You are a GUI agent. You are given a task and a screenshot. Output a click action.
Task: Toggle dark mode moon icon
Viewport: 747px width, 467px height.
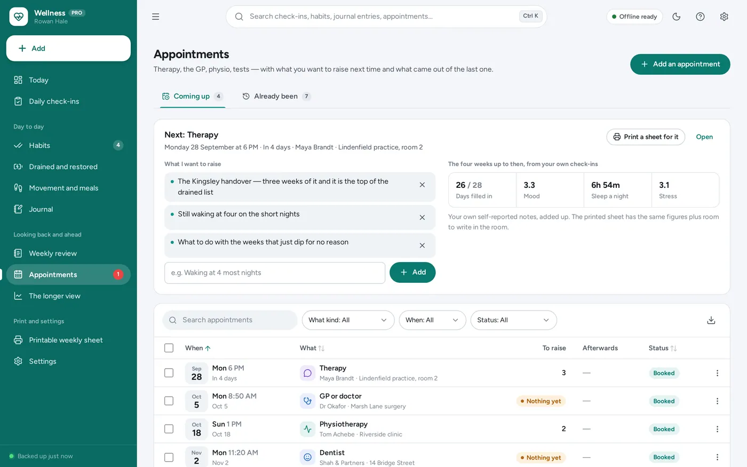677,17
